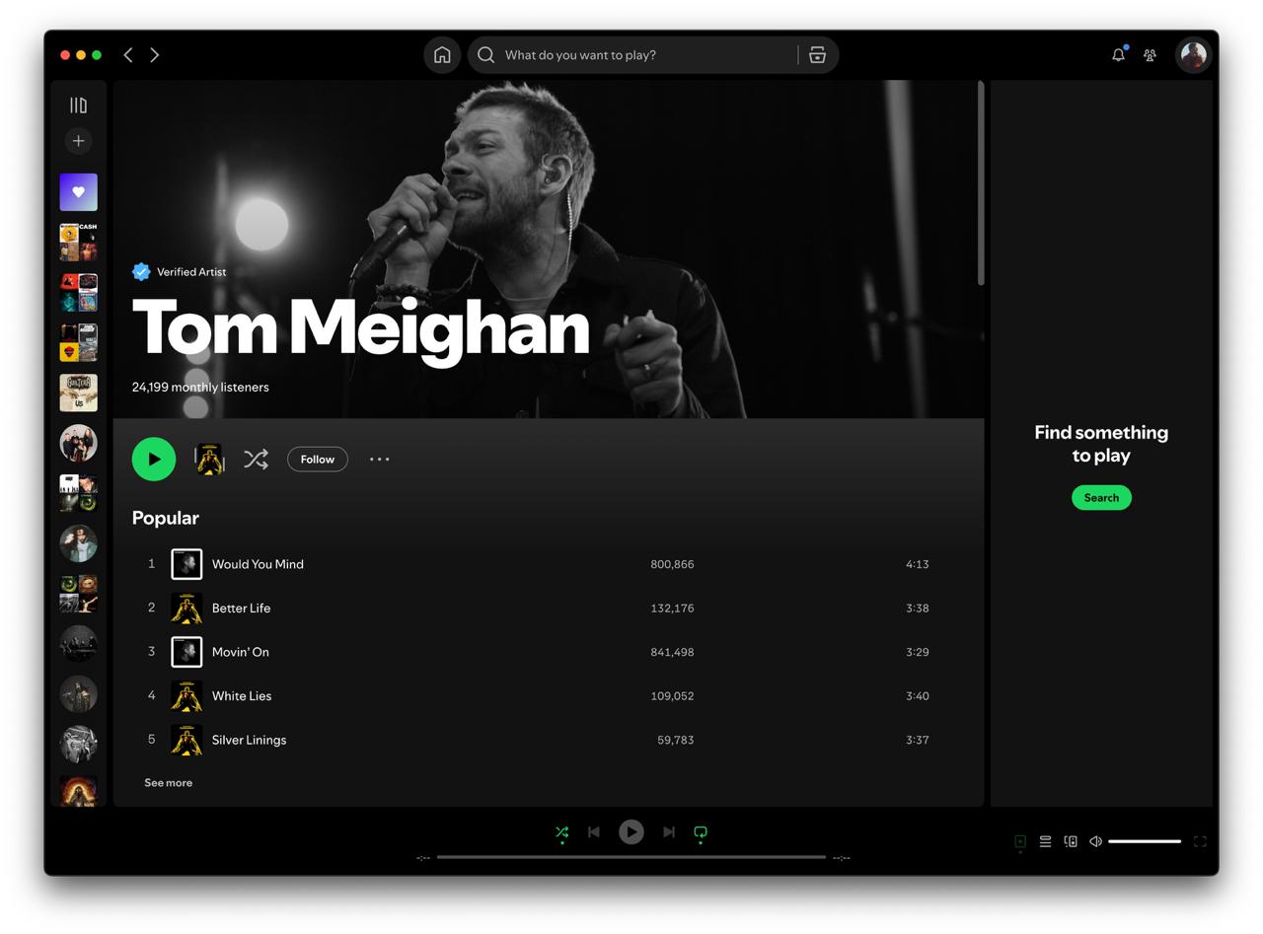Open the notifications bell
Viewport: 1263px width, 934px height.
point(1118,55)
